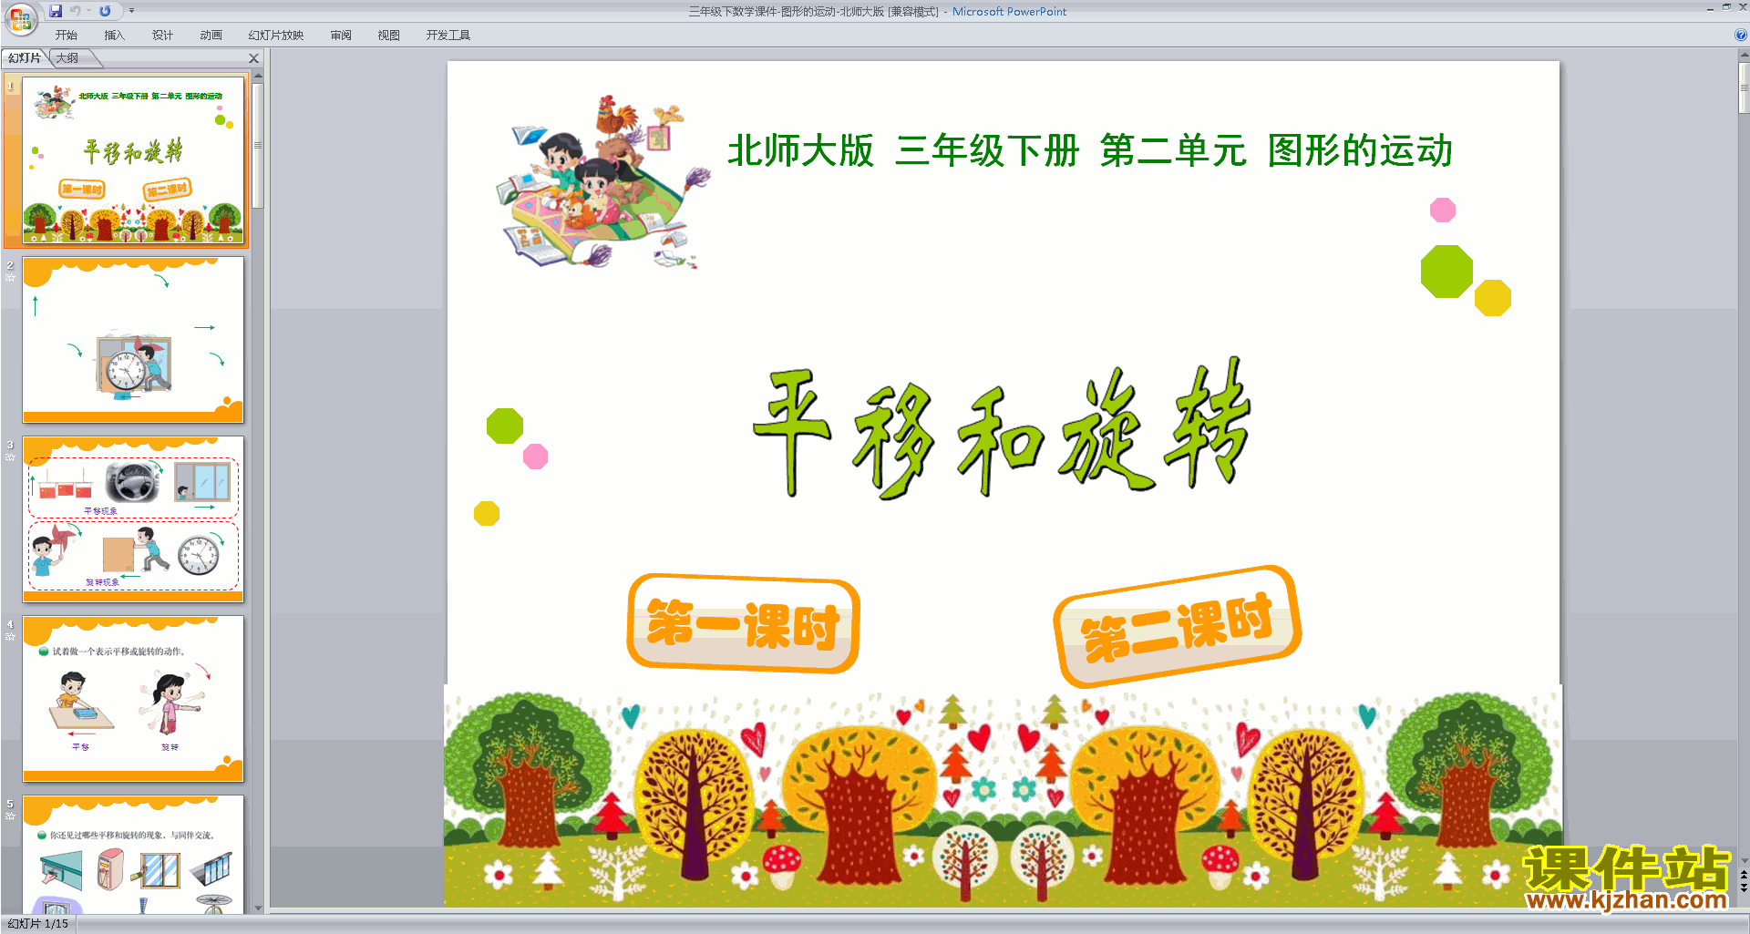The image size is (1750, 934).
Task: Minimize the PowerPoint window
Action: pos(1710,8)
